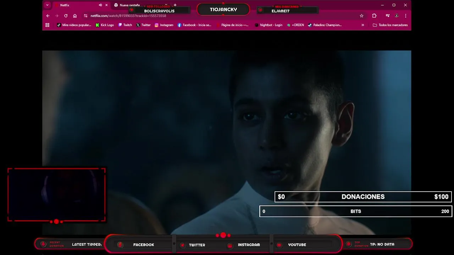Switch to the Nueva pestaña tab
The height and width of the screenshot is (255, 454).
point(129,5)
